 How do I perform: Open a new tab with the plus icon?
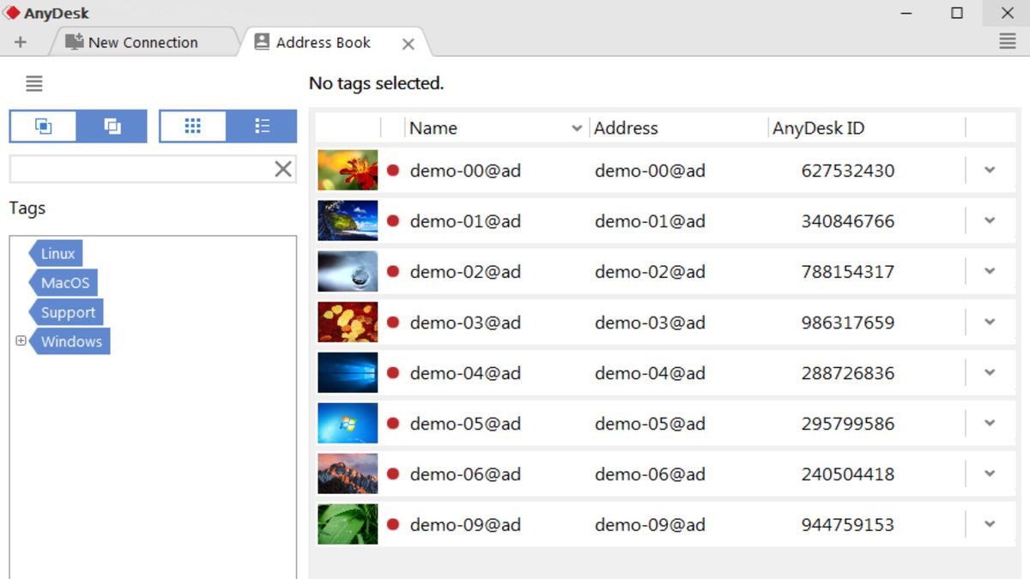pyautogui.click(x=19, y=40)
